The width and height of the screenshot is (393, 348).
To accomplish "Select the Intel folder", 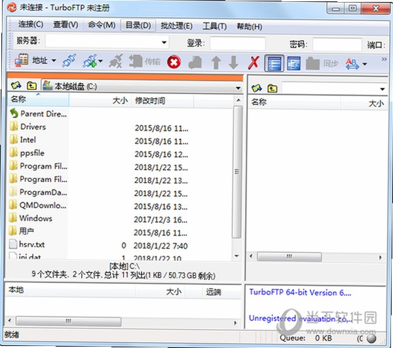I will [x=23, y=140].
